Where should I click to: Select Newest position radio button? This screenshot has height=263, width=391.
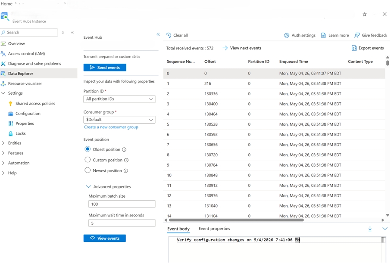coord(88,170)
